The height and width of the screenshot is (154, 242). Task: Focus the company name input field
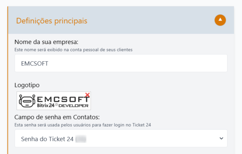pyautogui.click(x=121, y=63)
